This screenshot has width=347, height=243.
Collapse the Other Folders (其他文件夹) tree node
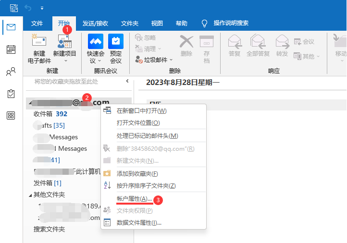click(x=30, y=195)
